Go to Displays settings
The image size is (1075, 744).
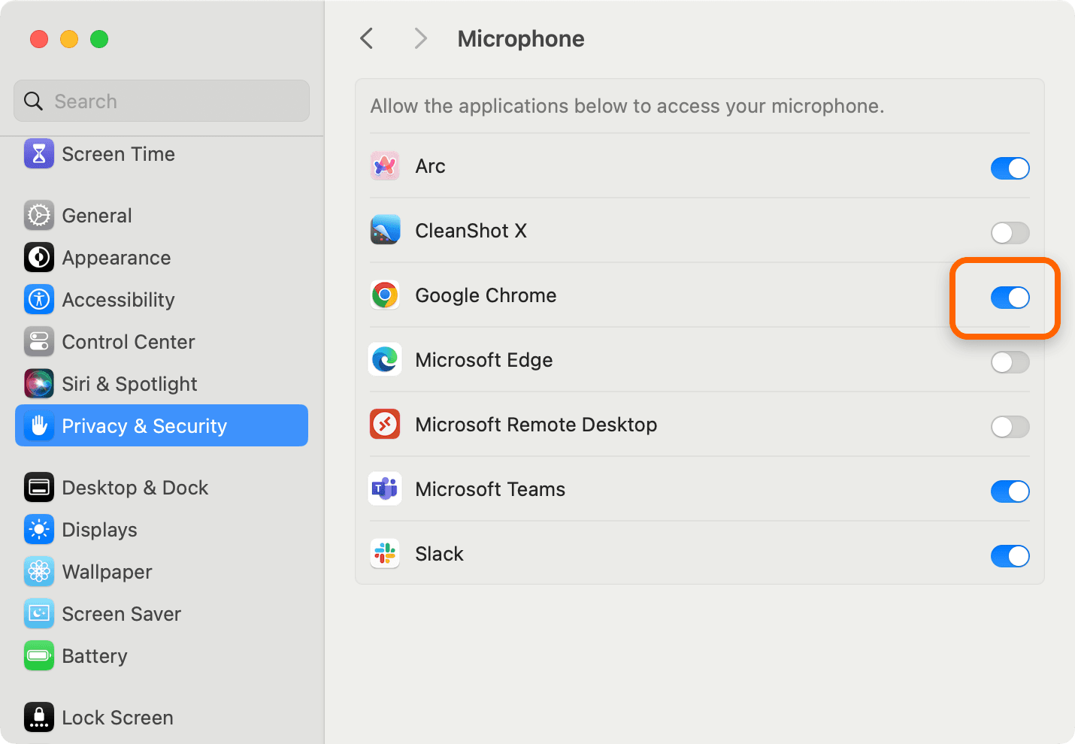coord(162,530)
